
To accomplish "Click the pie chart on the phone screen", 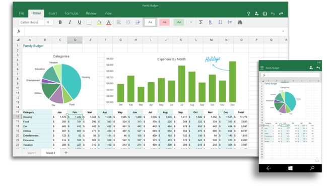I will 285,102.
